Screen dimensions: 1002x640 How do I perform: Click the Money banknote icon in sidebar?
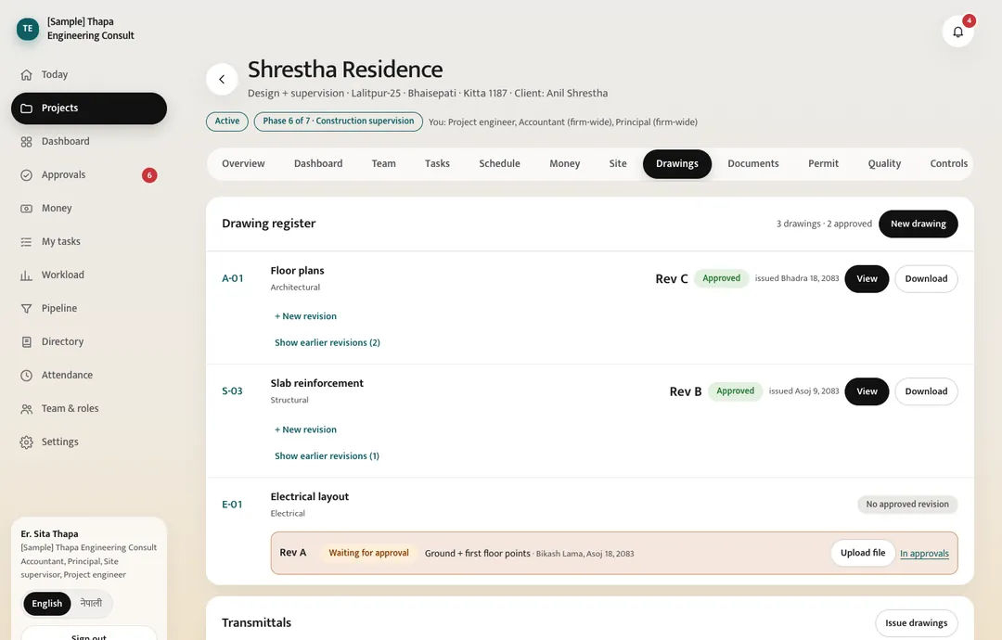(x=26, y=208)
